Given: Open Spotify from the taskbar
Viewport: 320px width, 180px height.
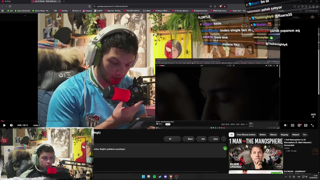Looking at the screenshot, I should [x=154, y=177].
